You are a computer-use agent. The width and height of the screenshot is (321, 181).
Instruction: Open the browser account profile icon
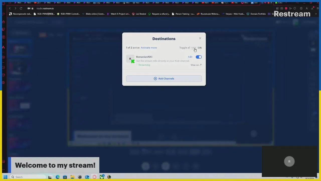tap(307, 9)
